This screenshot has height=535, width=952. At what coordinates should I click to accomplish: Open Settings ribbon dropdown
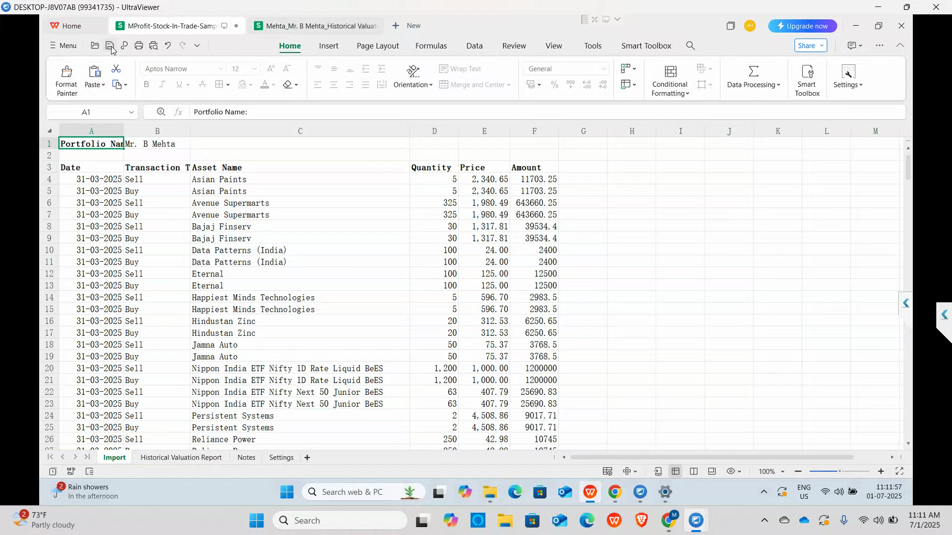tap(848, 78)
